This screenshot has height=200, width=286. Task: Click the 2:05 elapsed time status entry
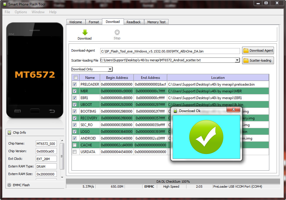click(x=199, y=187)
